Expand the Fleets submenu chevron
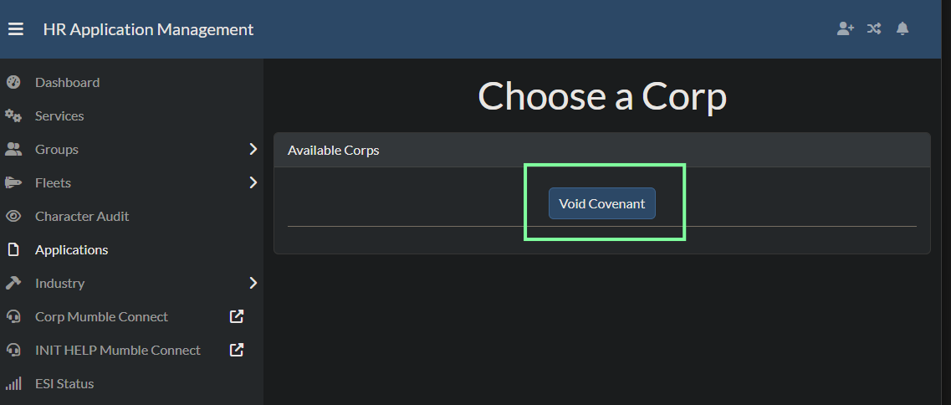 (253, 182)
